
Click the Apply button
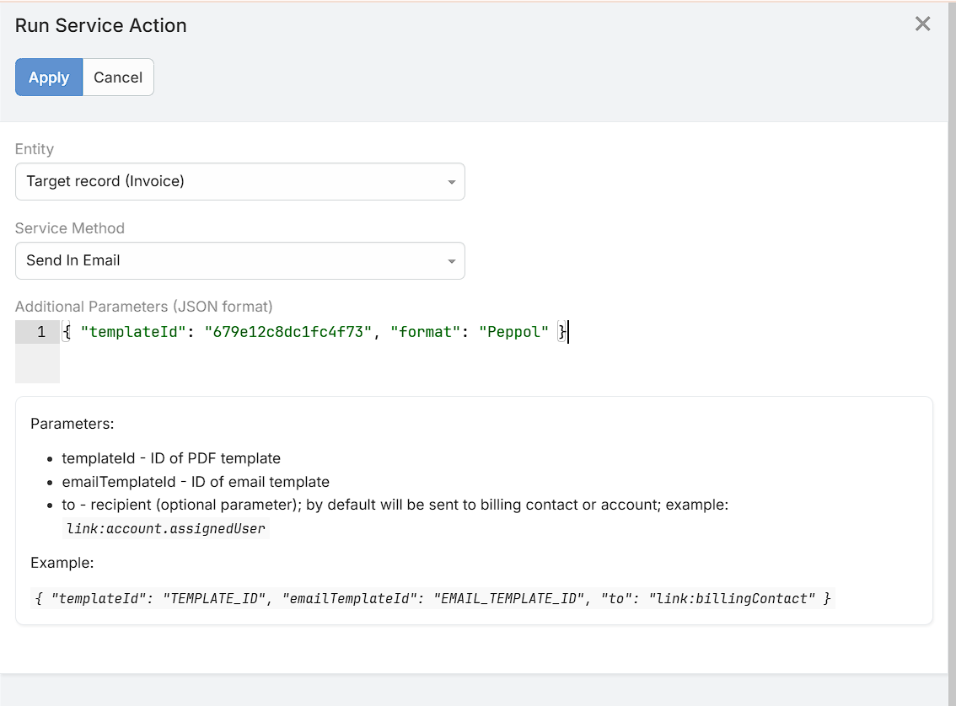point(49,78)
